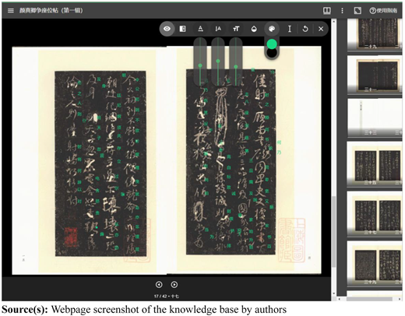Viewport: 405px width, 316px height.
Task: Select the line spacing |A tool
Action: tap(218, 29)
